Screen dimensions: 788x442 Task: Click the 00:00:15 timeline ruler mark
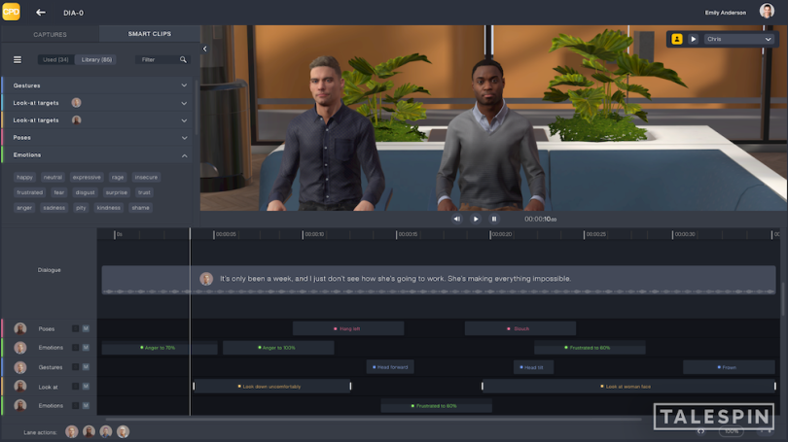click(407, 234)
